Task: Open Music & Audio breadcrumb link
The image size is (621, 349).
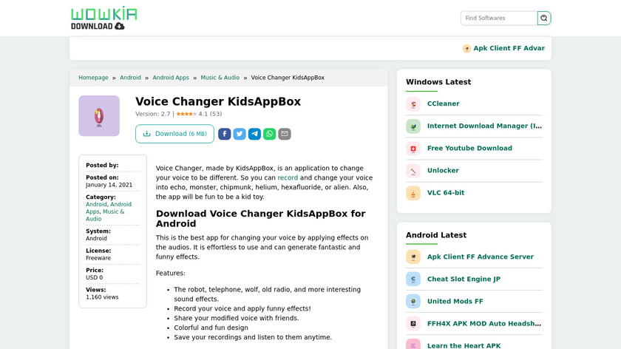Action: (x=220, y=78)
